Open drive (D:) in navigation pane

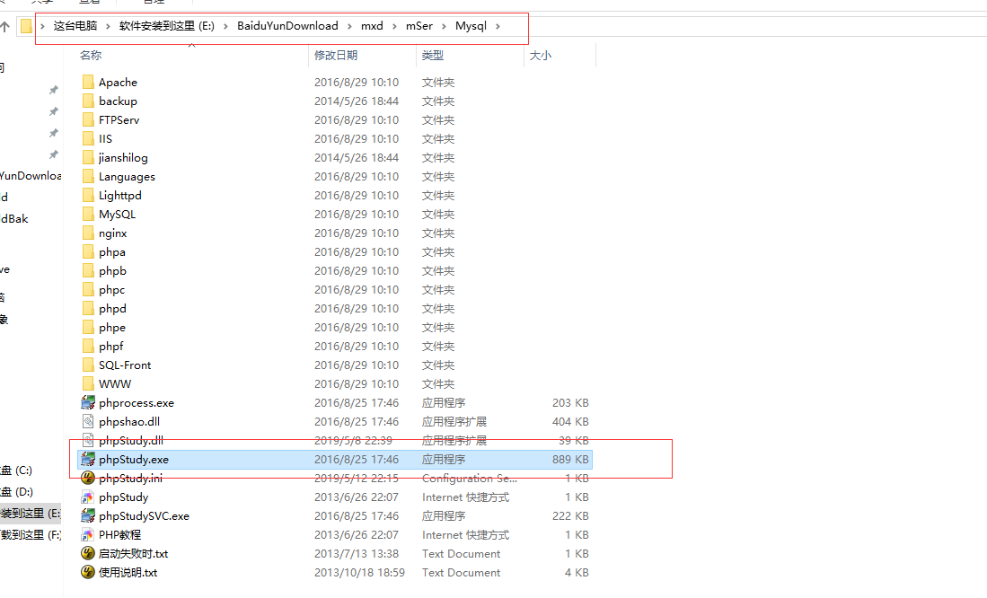coord(16,492)
